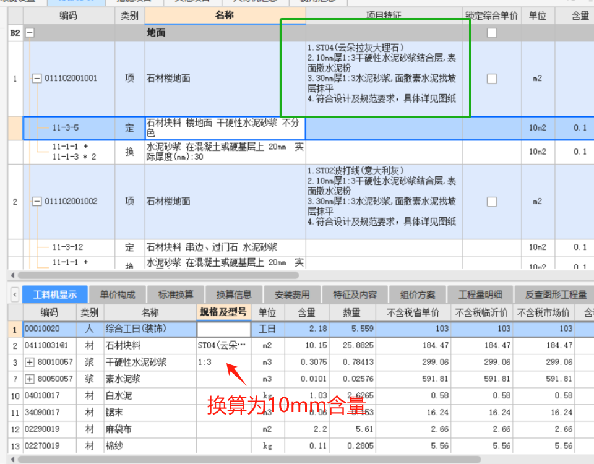Click content value 10.15 of 石材块料
This screenshot has width=594, height=464.
(x=316, y=345)
